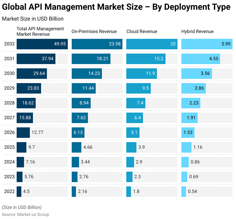Click the 'Source: Market.us Scoop' credit

[x=26, y=214]
